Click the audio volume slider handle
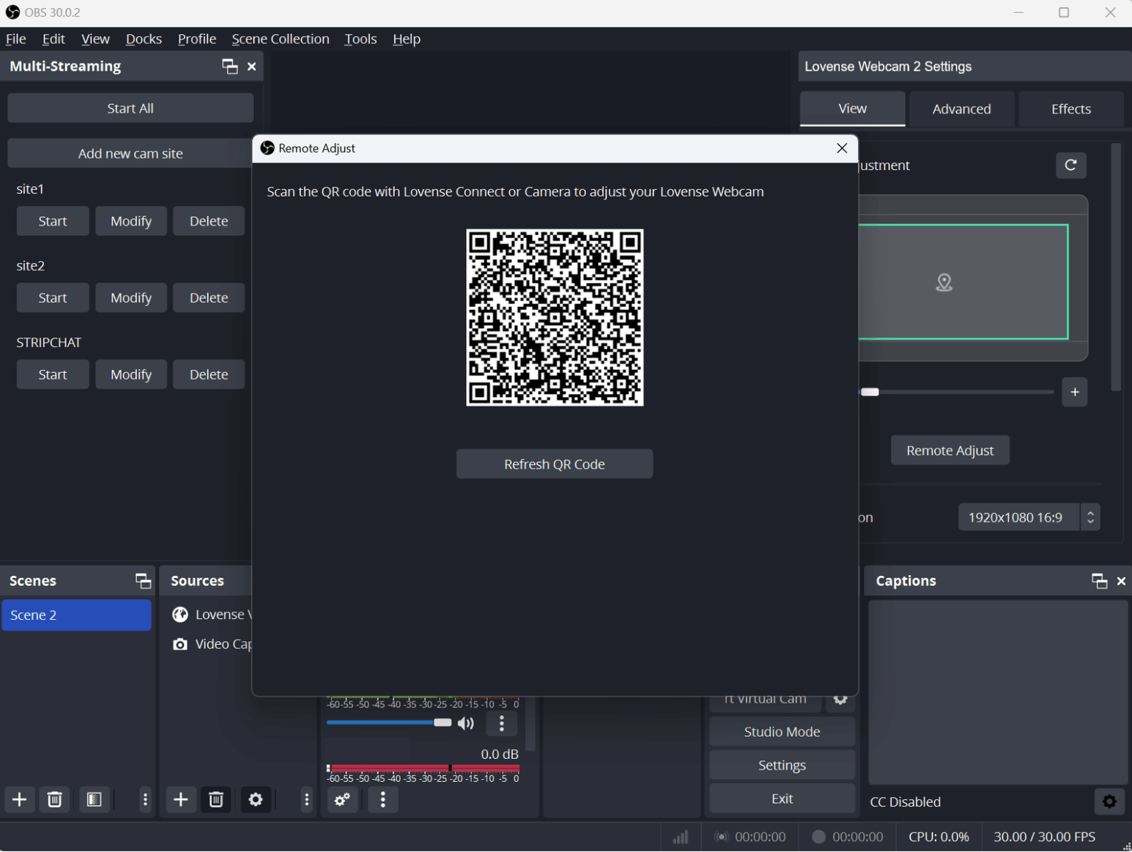 (443, 723)
